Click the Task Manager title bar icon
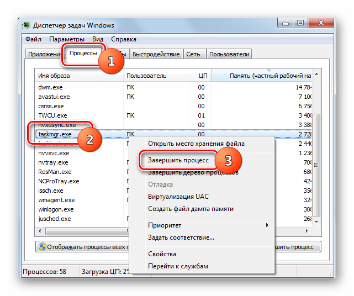354x296 pixels. pos(26,25)
